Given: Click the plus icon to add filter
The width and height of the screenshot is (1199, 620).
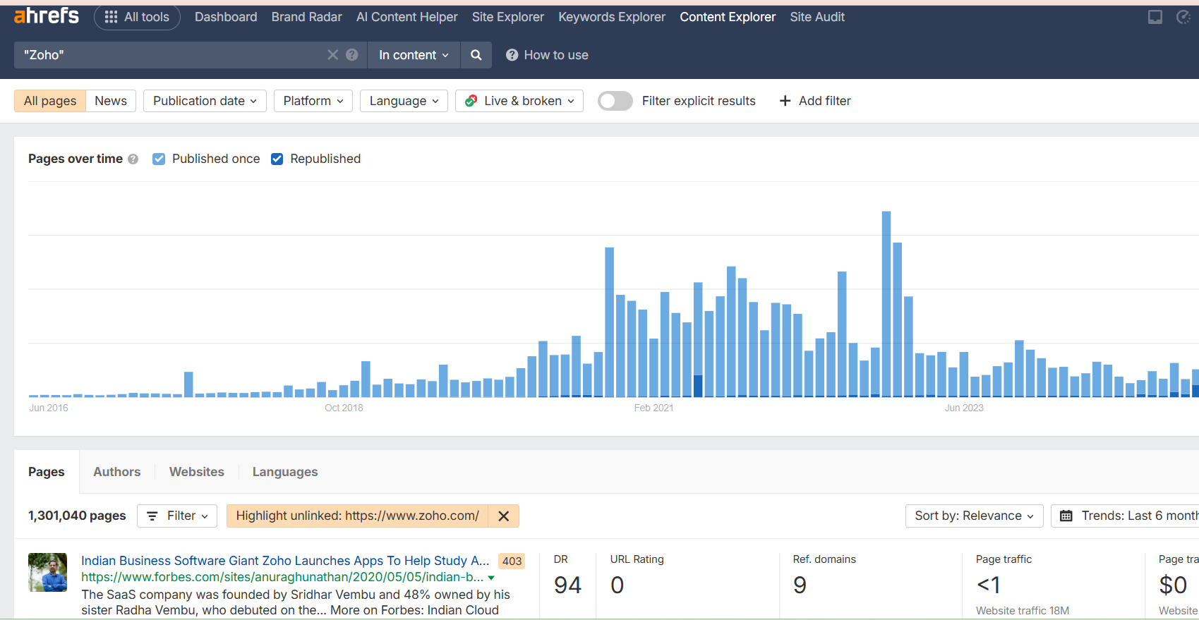Looking at the screenshot, I should pyautogui.click(x=785, y=101).
